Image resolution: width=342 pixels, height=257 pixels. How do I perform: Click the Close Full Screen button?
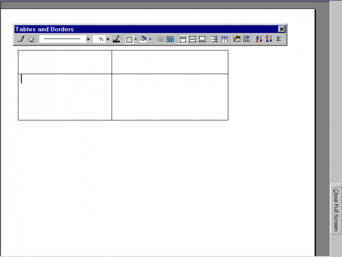click(336, 209)
